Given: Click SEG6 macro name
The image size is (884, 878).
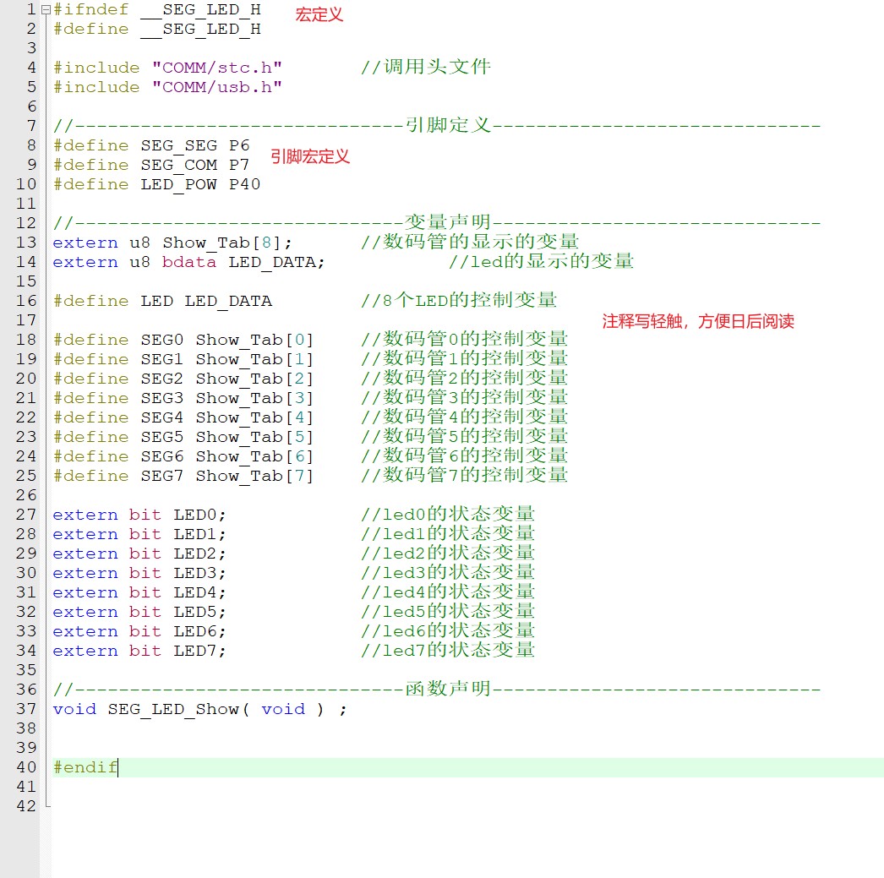Looking at the screenshot, I should [x=161, y=456].
